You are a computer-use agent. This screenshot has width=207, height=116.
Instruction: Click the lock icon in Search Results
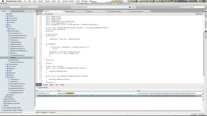point(203,94)
